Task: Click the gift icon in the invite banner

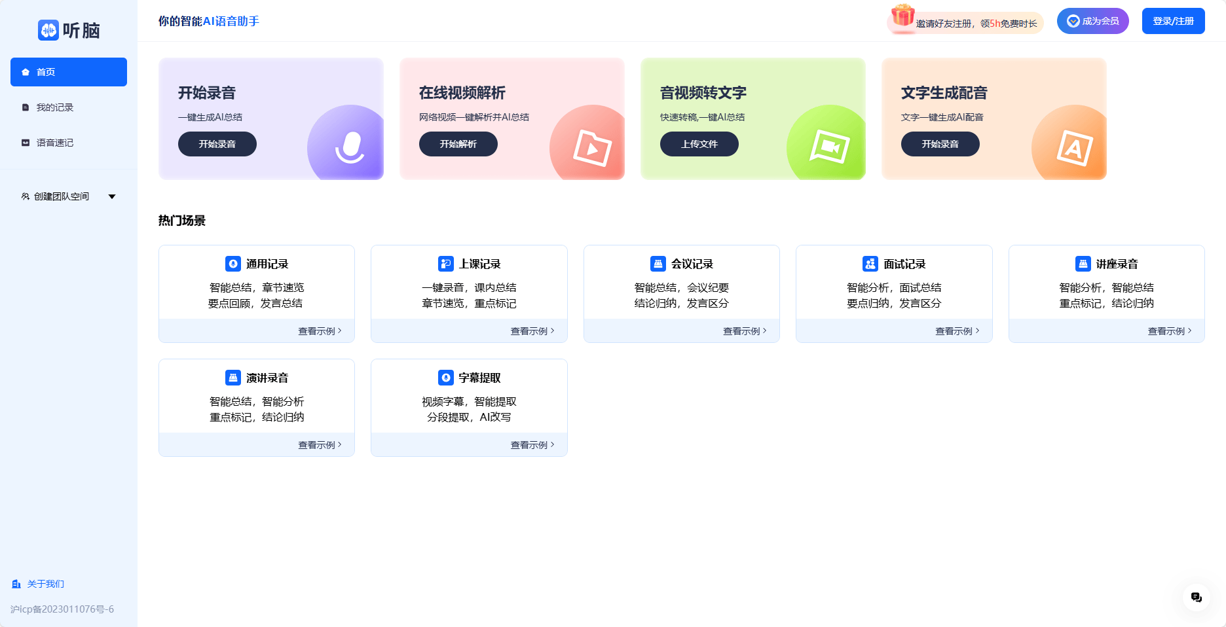Action: pos(902,20)
